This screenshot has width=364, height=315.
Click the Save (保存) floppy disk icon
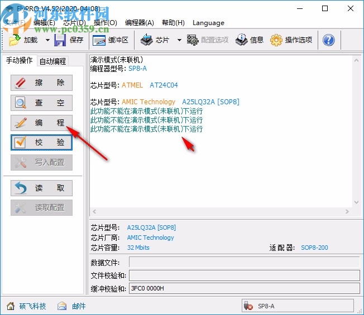click(60, 40)
